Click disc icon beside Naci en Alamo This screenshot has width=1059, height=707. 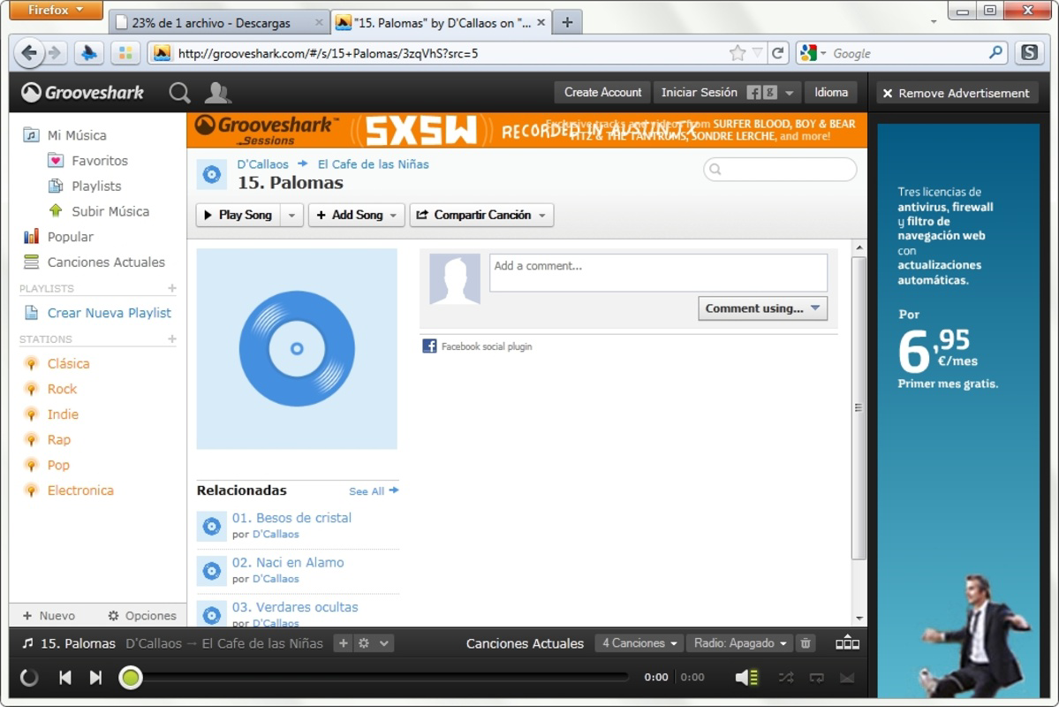pyautogui.click(x=211, y=571)
